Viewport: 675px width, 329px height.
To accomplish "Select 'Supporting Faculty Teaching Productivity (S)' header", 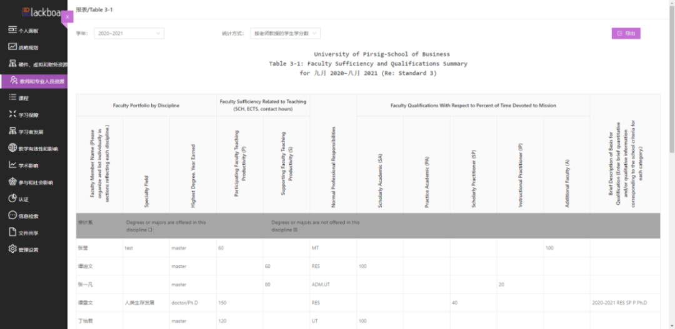I will click(286, 164).
